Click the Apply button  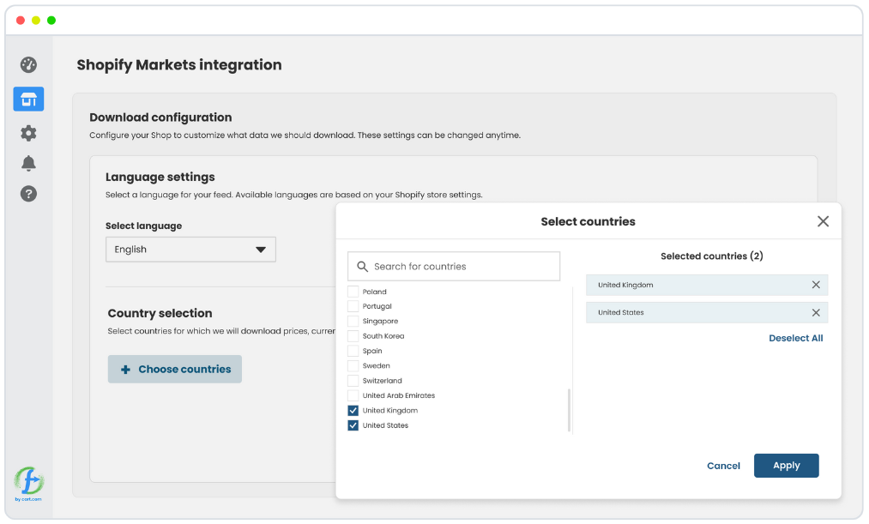point(786,465)
